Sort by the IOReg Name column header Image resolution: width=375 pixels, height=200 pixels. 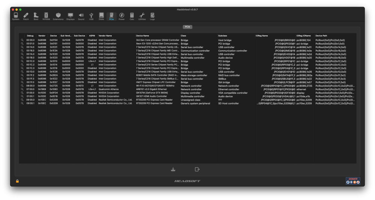(262, 36)
